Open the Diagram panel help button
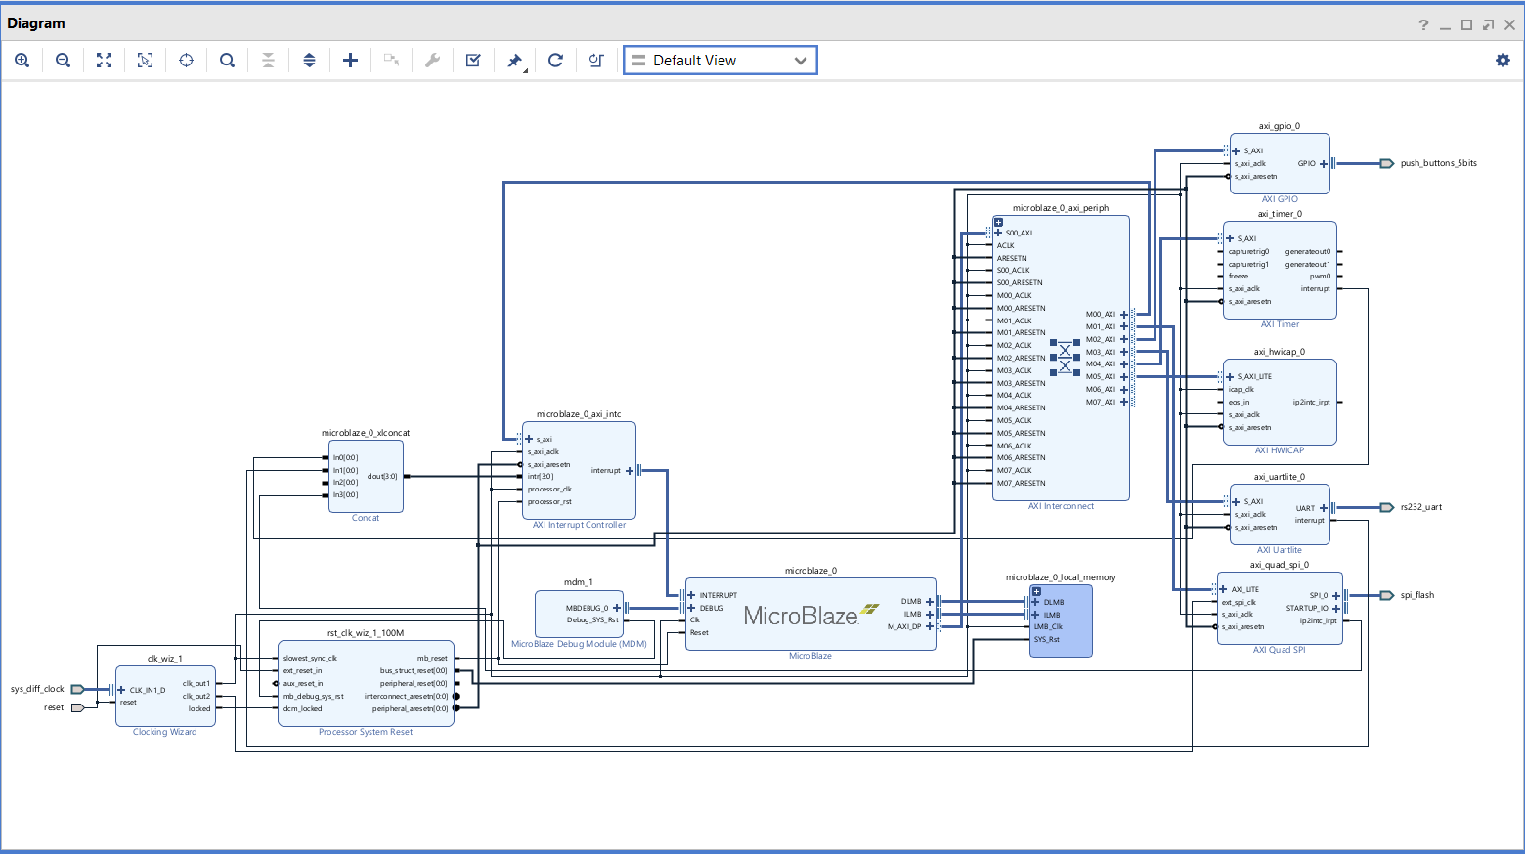The width and height of the screenshot is (1525, 854). [1423, 24]
